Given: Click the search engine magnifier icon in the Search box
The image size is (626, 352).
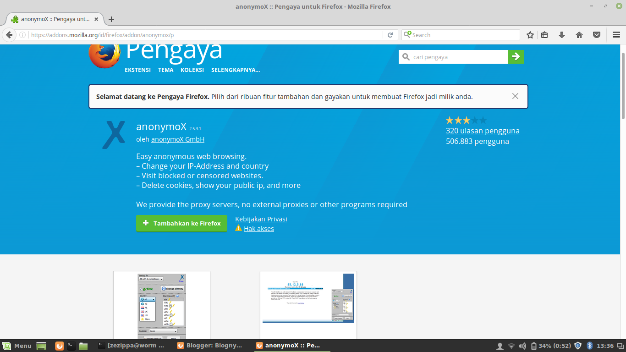Looking at the screenshot, I should [x=407, y=35].
